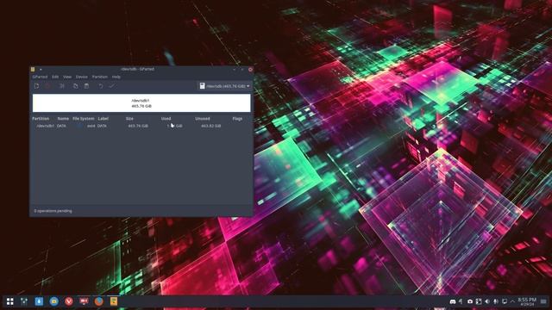Click the microphone tray icon
The image size is (552, 310).
tap(496, 301)
